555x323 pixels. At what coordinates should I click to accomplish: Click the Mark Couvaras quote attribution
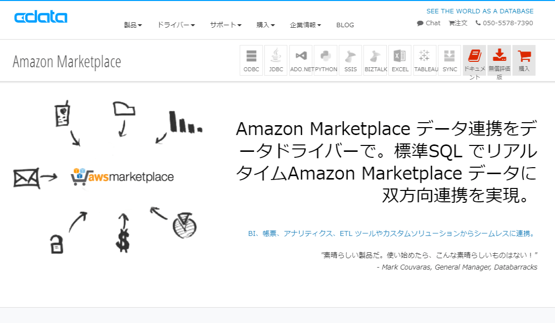pos(457,267)
